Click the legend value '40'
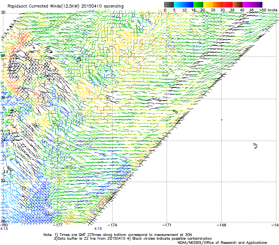The image size is (279, 245). pos(242,10)
